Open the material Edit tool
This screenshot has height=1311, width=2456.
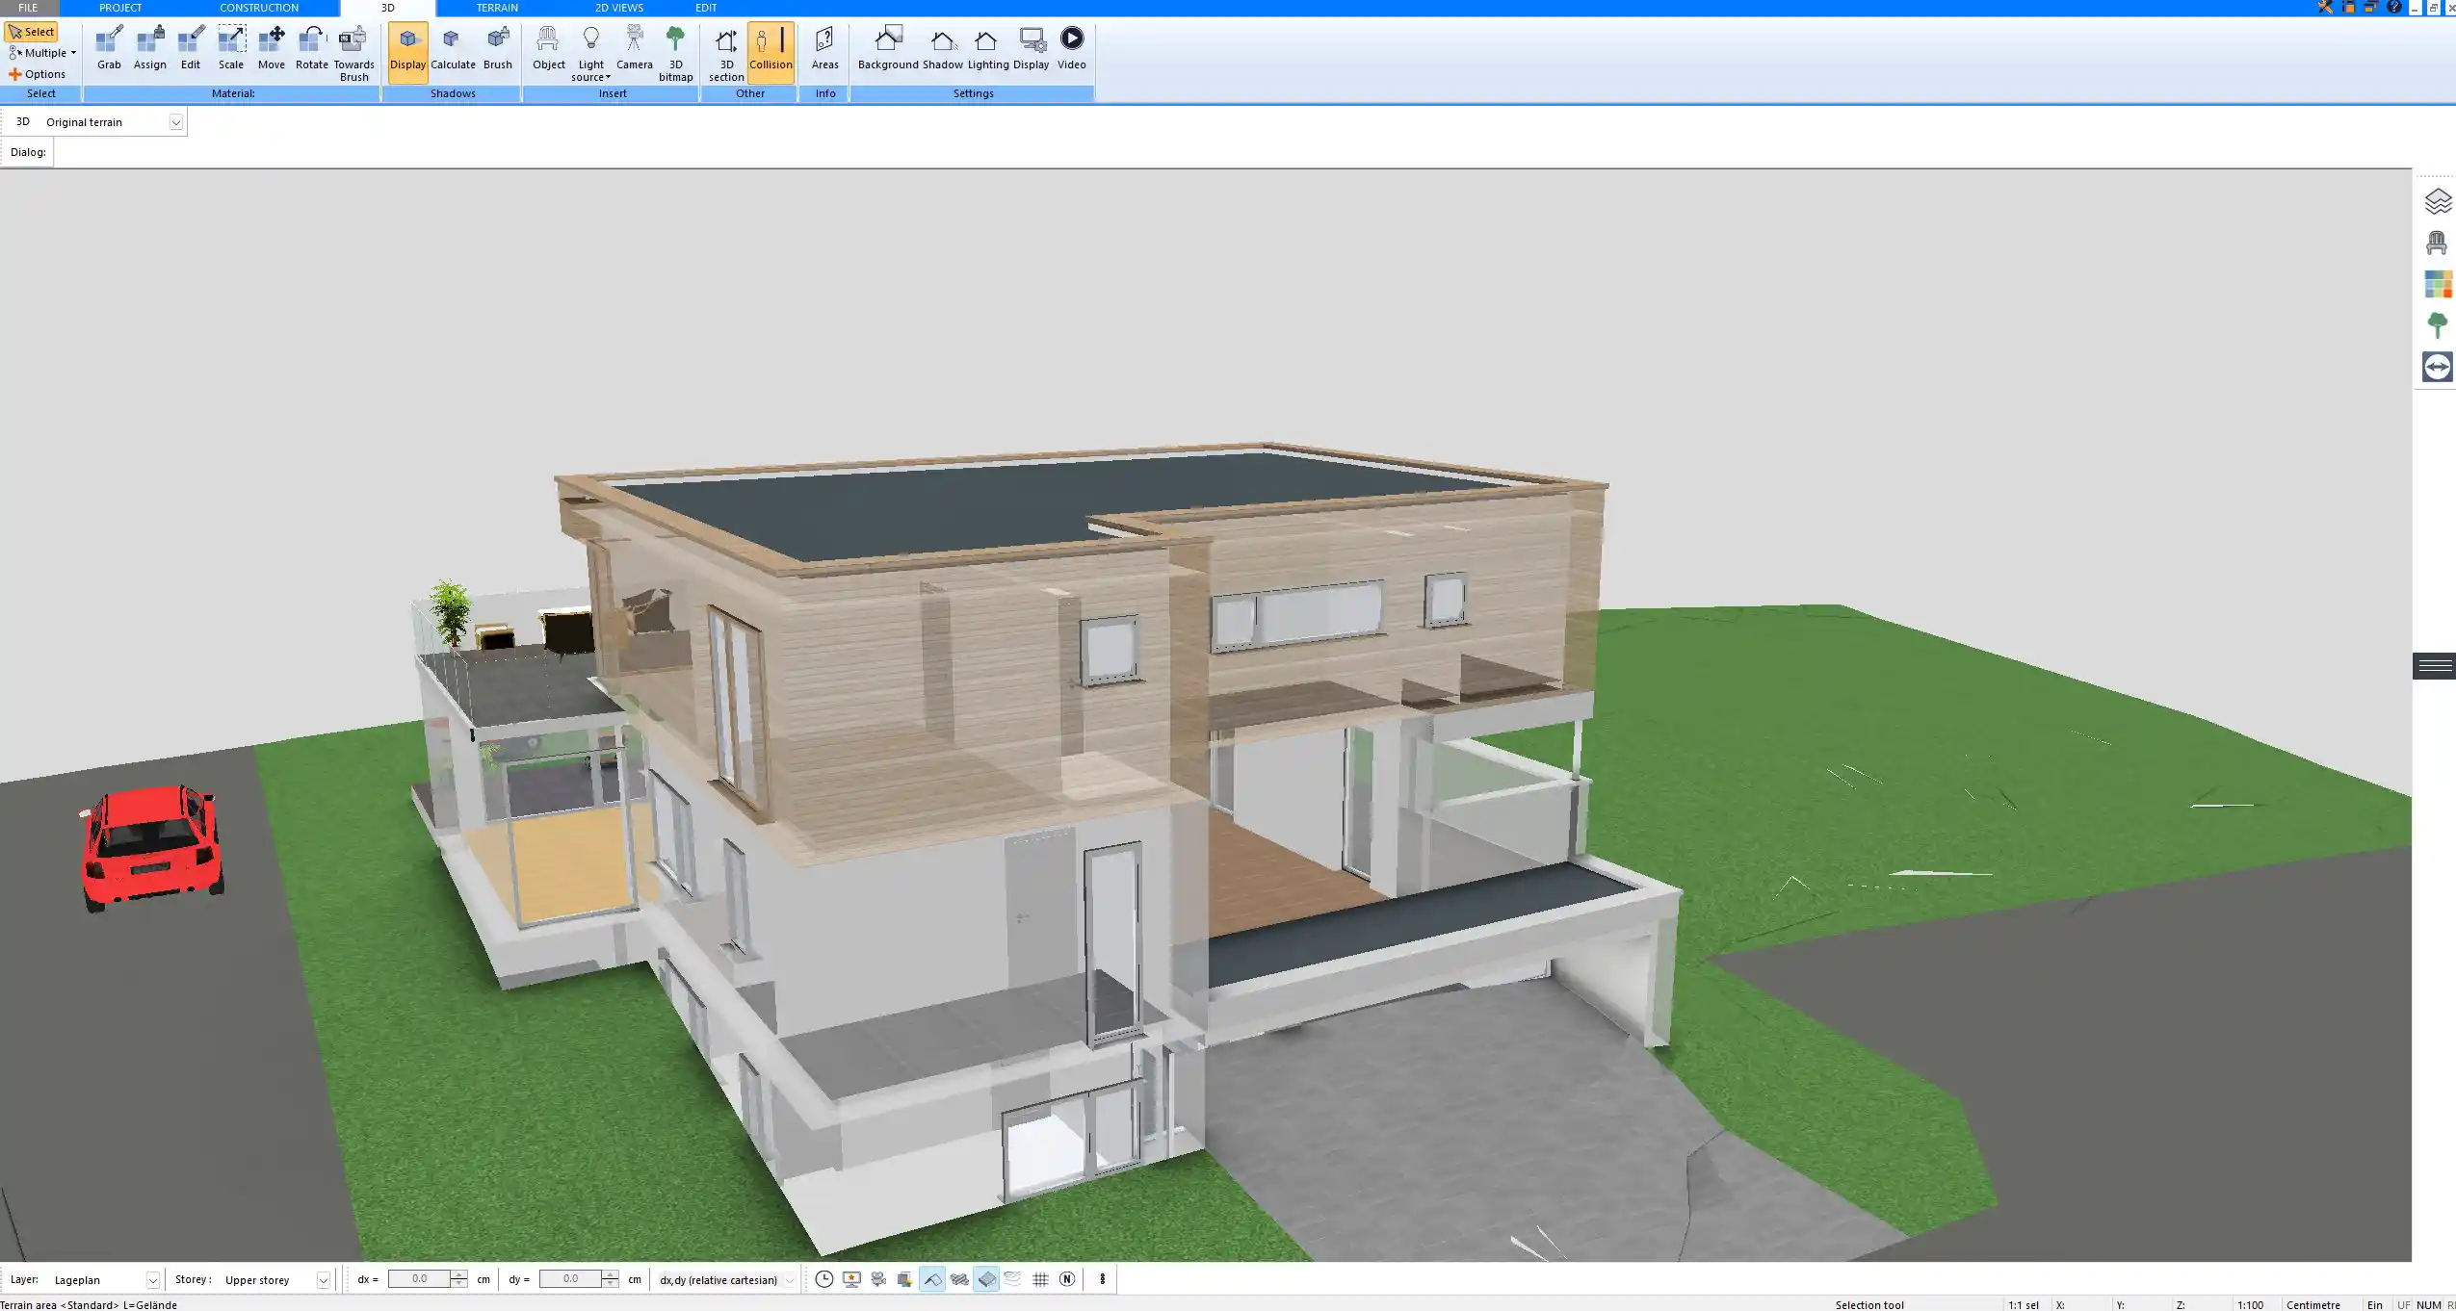[191, 48]
